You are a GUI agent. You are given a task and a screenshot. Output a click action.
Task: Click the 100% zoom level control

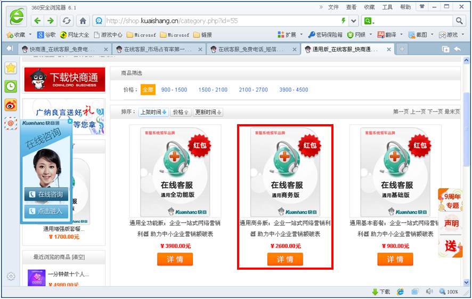click(x=449, y=292)
